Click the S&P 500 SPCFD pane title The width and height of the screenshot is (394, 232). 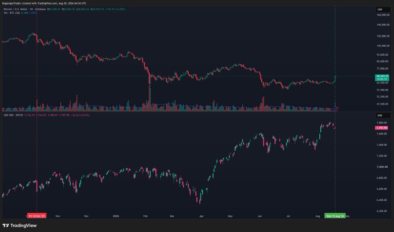13,115
